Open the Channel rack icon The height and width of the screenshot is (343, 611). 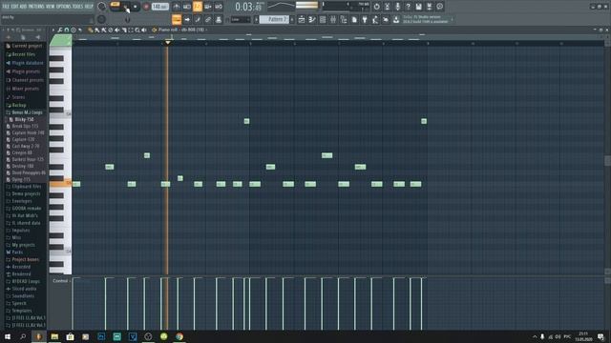[x=323, y=19]
